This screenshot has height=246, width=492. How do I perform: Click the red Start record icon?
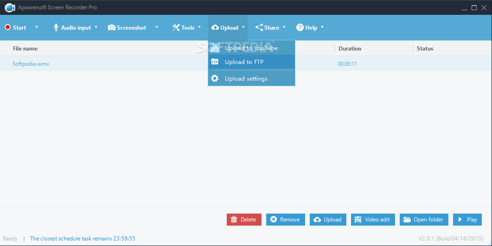[x=7, y=28]
